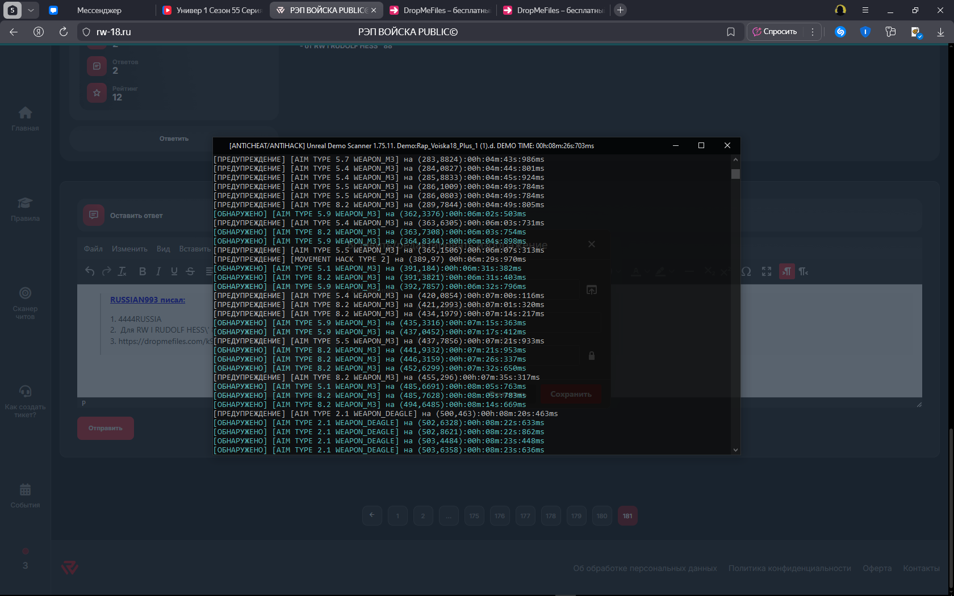The width and height of the screenshot is (954, 596).
Task: Switch to Универ 1 Сезон 55 tab
Action: [213, 10]
